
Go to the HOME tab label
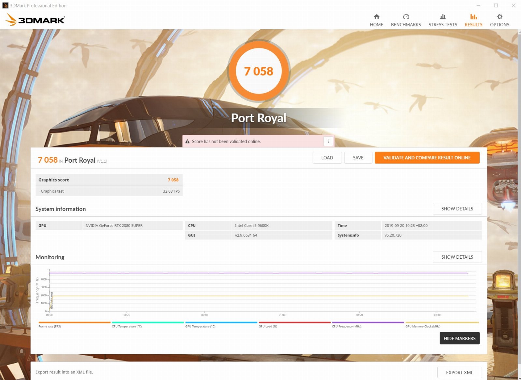376,25
